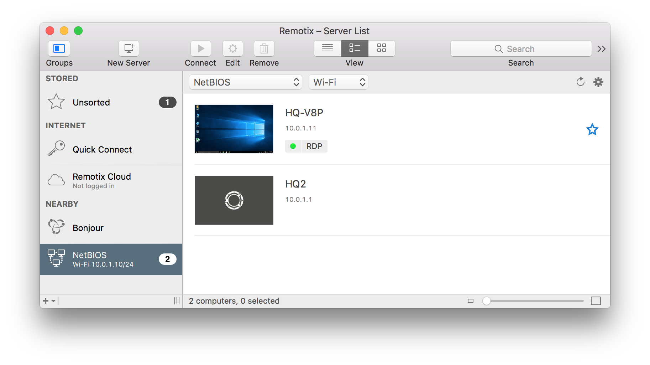This screenshot has height=365, width=650.
Task: Click the Bonjour icon
Action: pos(56,226)
